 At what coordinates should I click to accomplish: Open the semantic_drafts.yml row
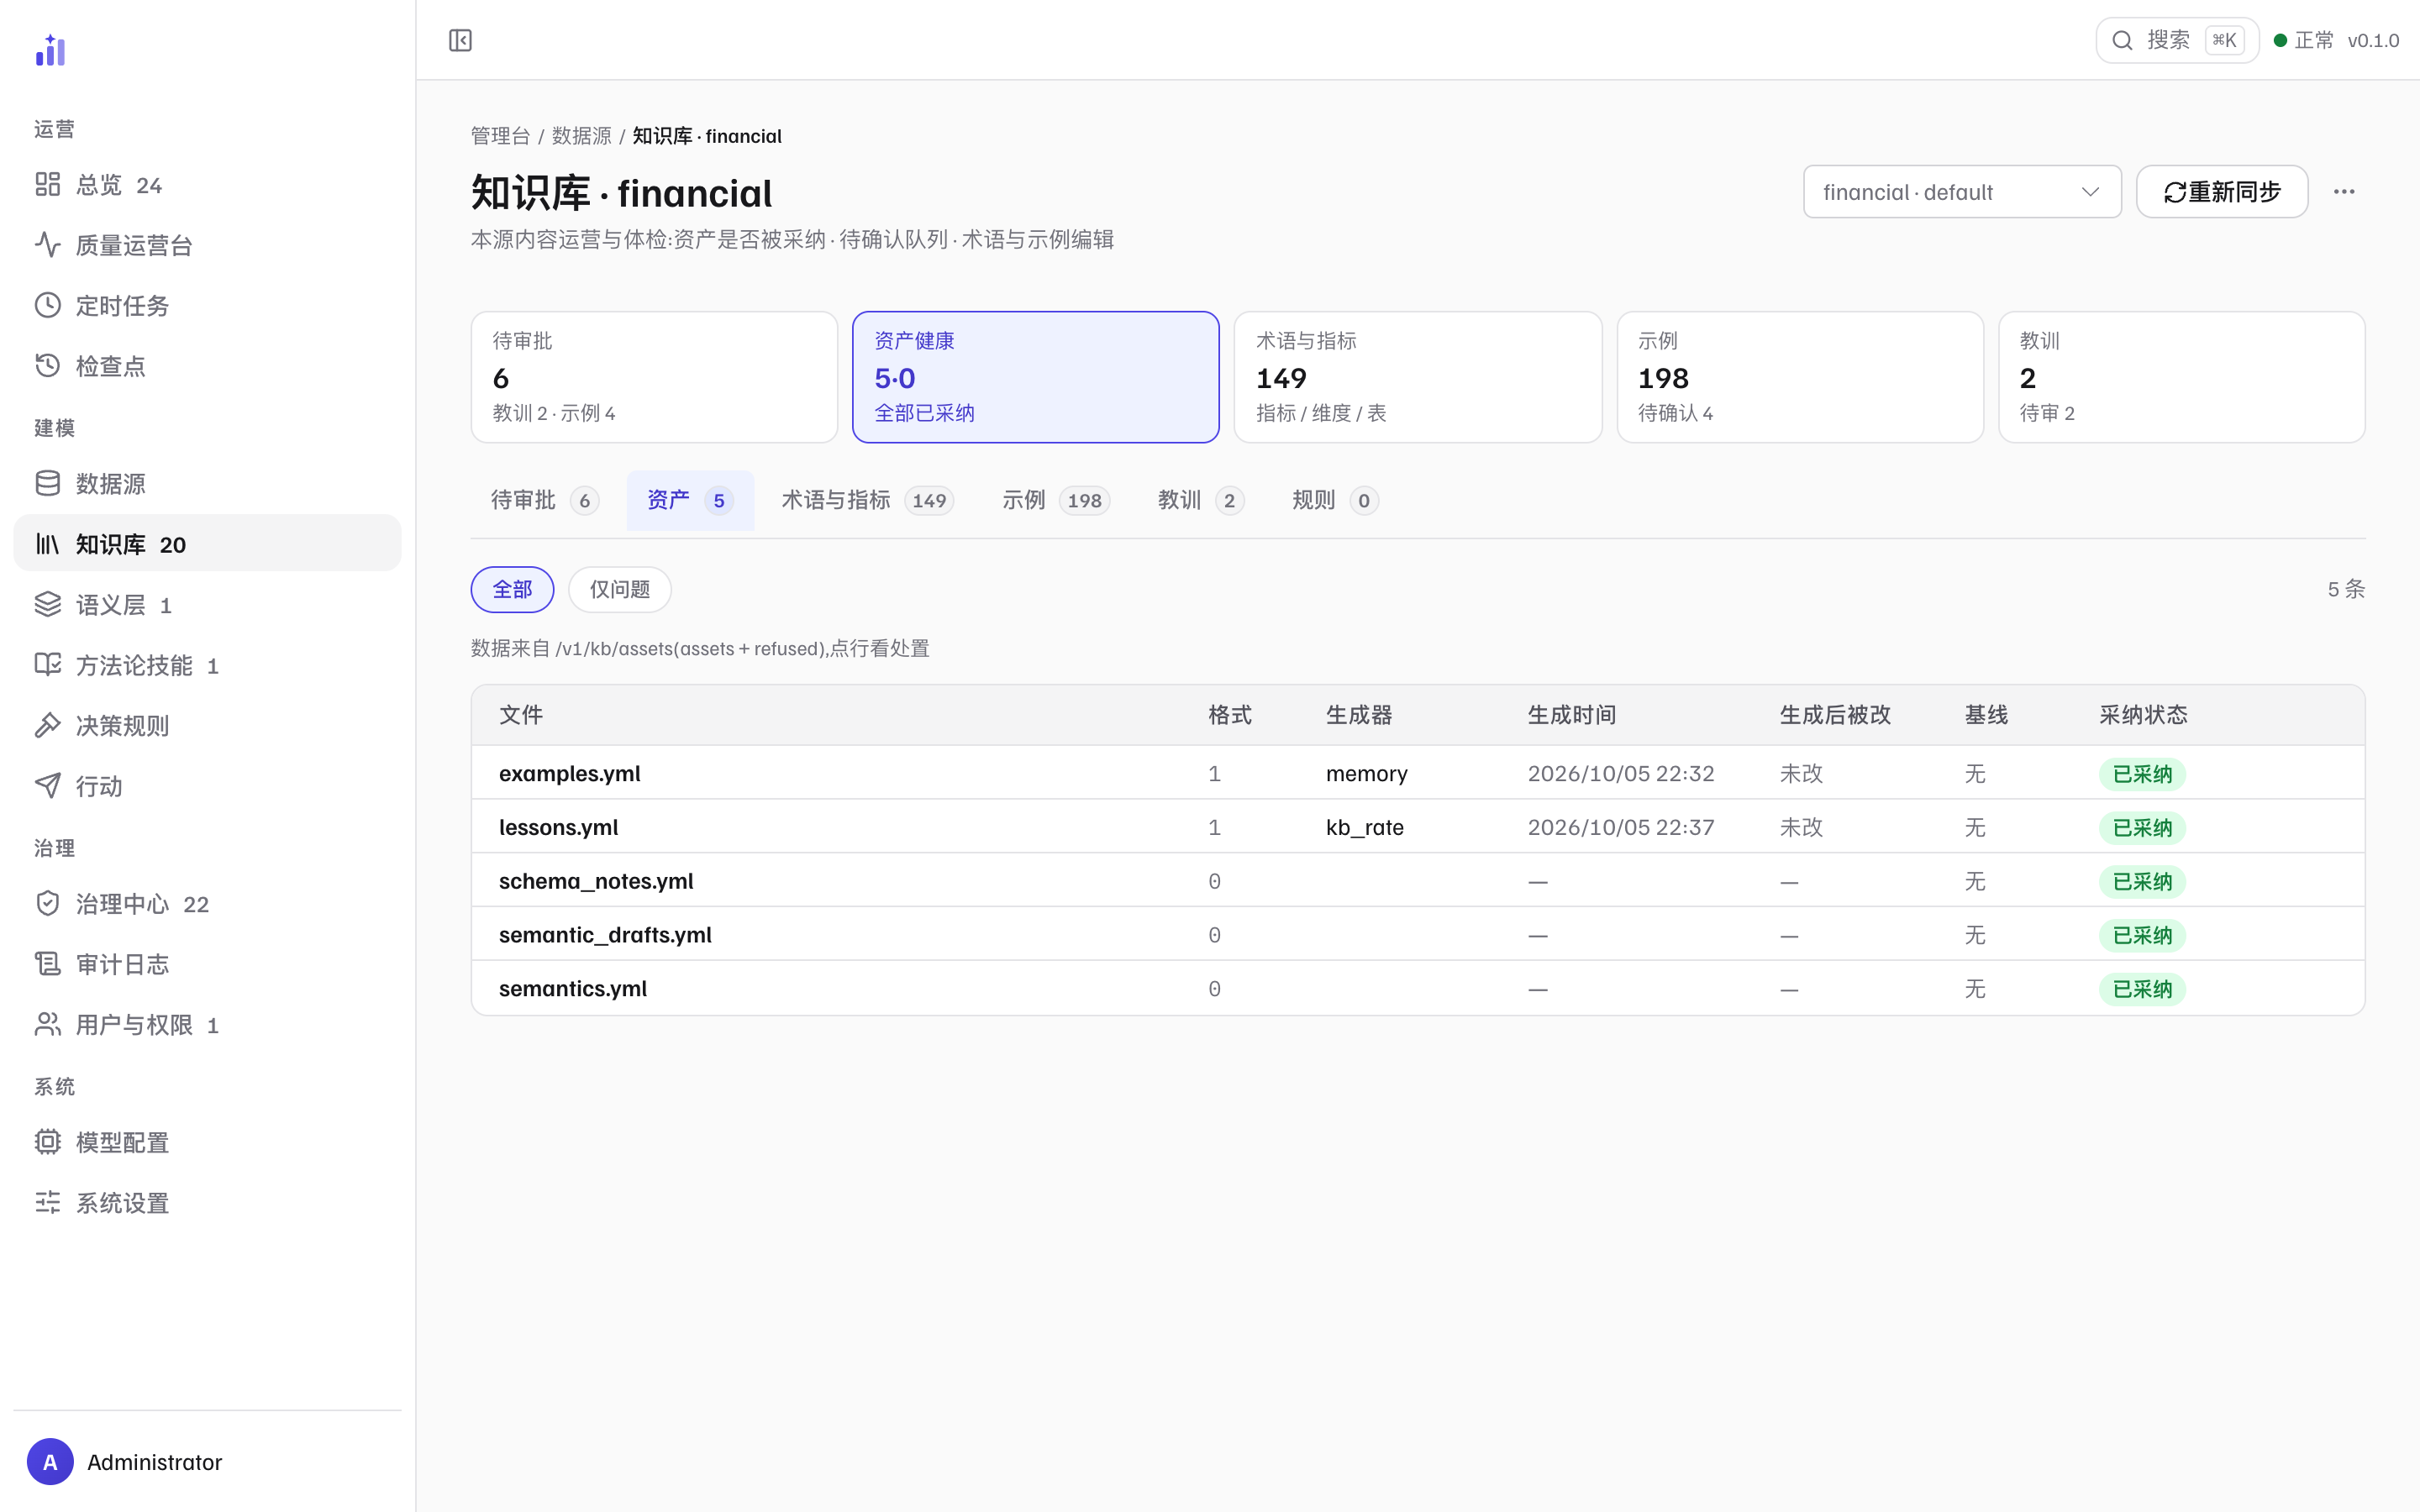tap(1417, 935)
